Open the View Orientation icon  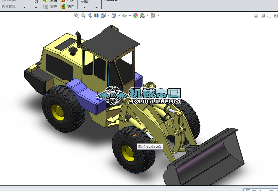click(x=103, y=16)
